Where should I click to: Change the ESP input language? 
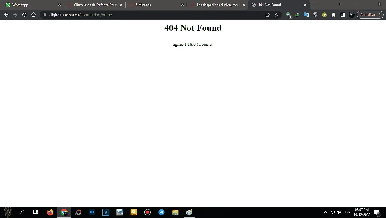347,212
